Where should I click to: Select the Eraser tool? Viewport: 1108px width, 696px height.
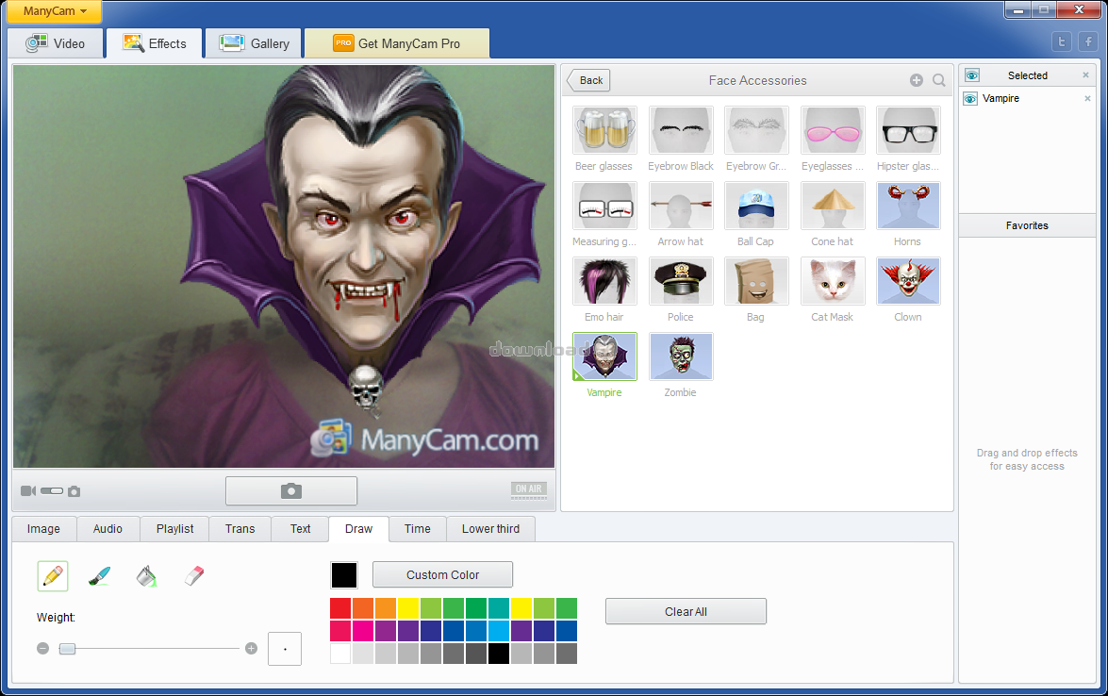[x=193, y=575]
